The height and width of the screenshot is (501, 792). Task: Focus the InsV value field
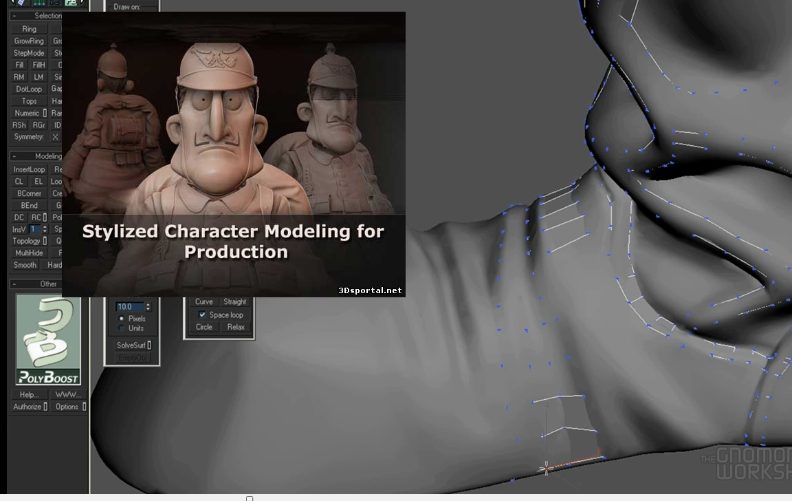click(x=35, y=229)
